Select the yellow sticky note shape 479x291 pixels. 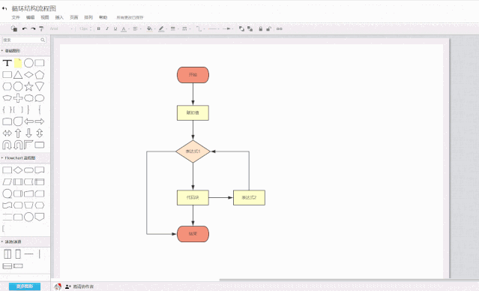(x=18, y=63)
